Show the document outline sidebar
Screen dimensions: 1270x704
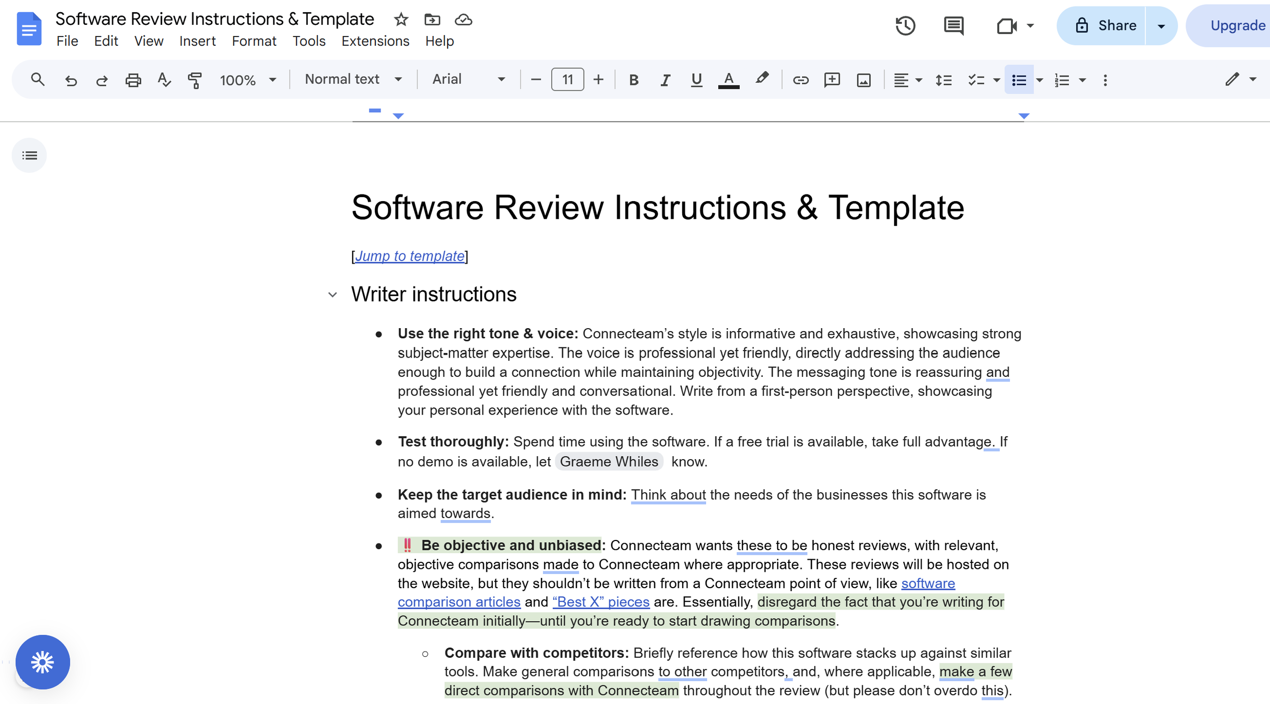[x=29, y=155]
